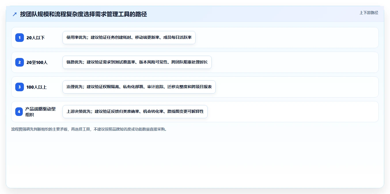Image resolution: width=390 pixels, height=194 pixels.
Task: Click the title 按团队规模和流程复杂度选择需求管理工具的路径
Action: [x=84, y=14]
